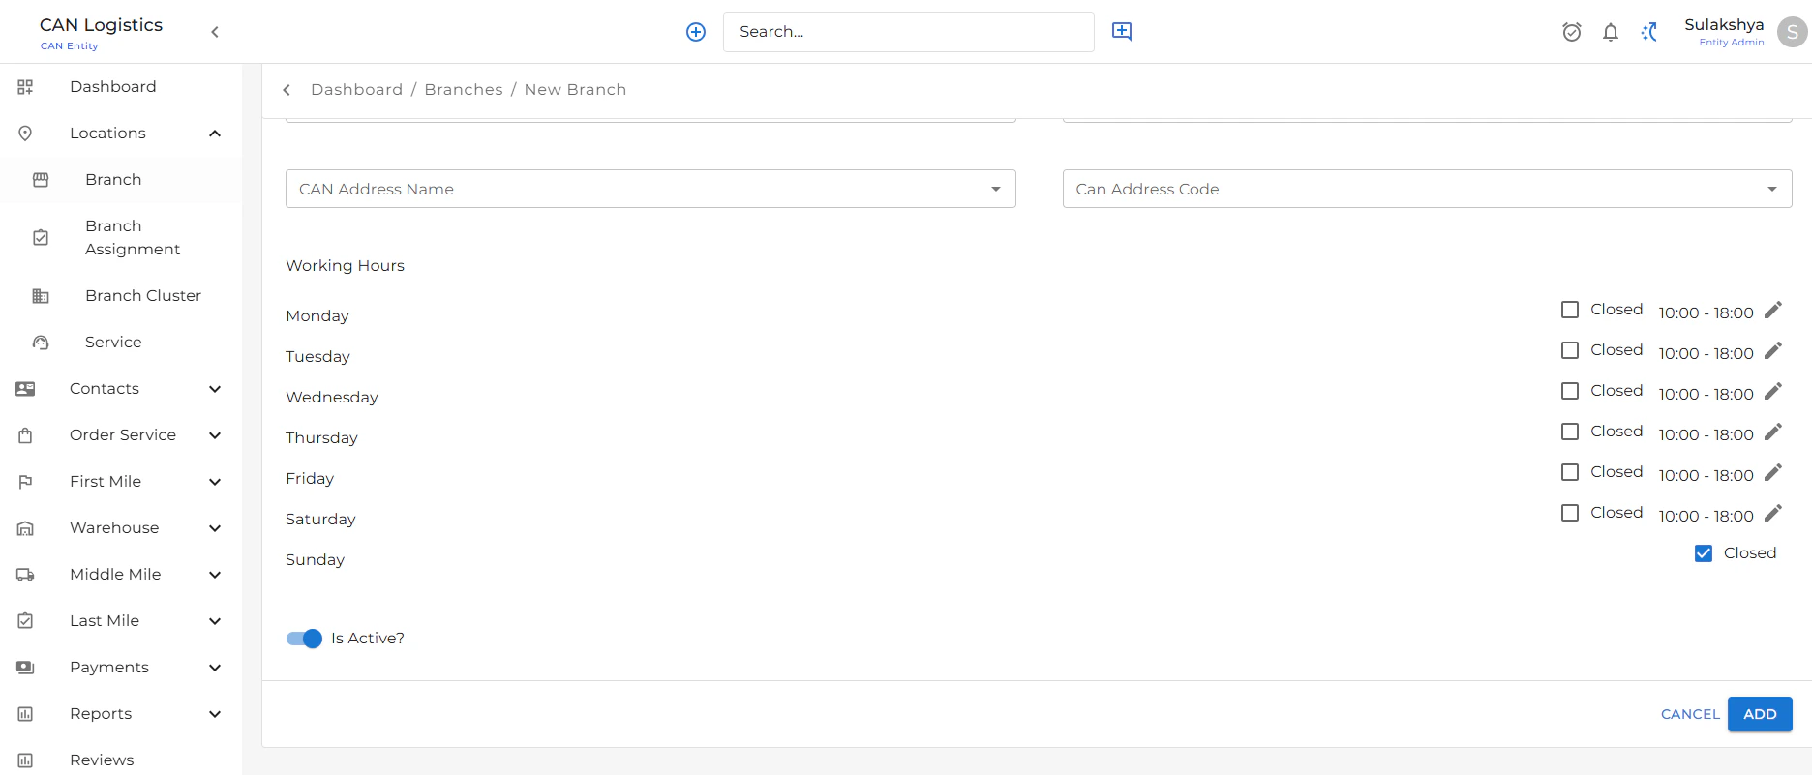1812x775 pixels.
Task: Click the First Mile flag icon
Action: [x=25, y=482]
